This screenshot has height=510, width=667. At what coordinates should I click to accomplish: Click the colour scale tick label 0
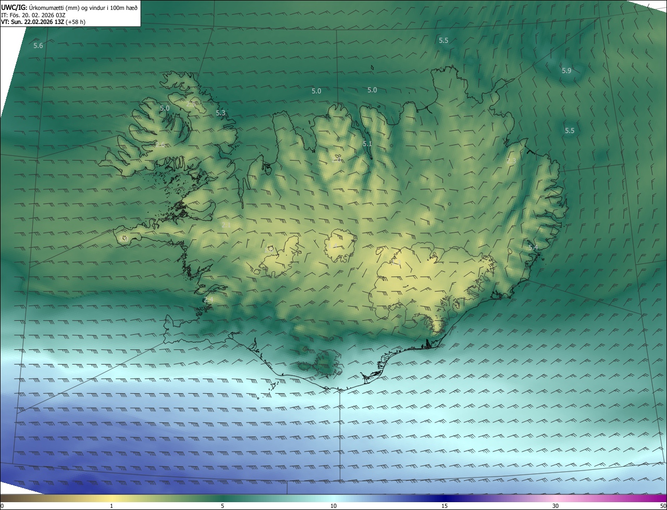click(x=2, y=506)
